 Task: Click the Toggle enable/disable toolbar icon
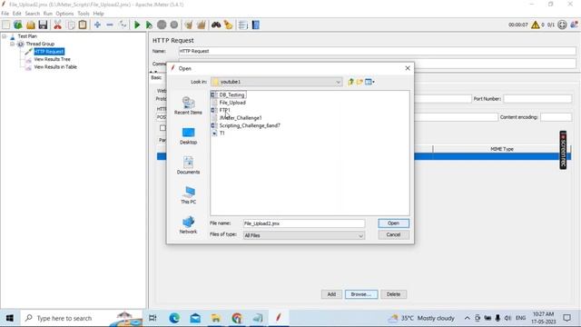coord(123,25)
